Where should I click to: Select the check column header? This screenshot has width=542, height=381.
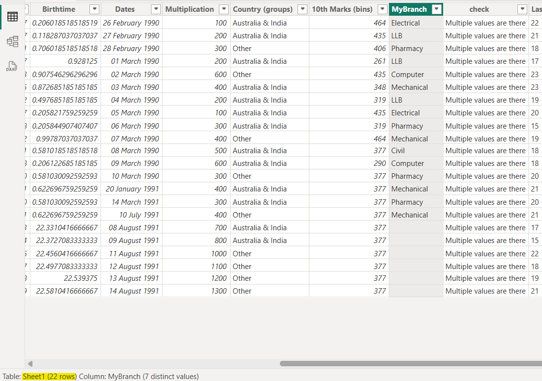(x=479, y=9)
